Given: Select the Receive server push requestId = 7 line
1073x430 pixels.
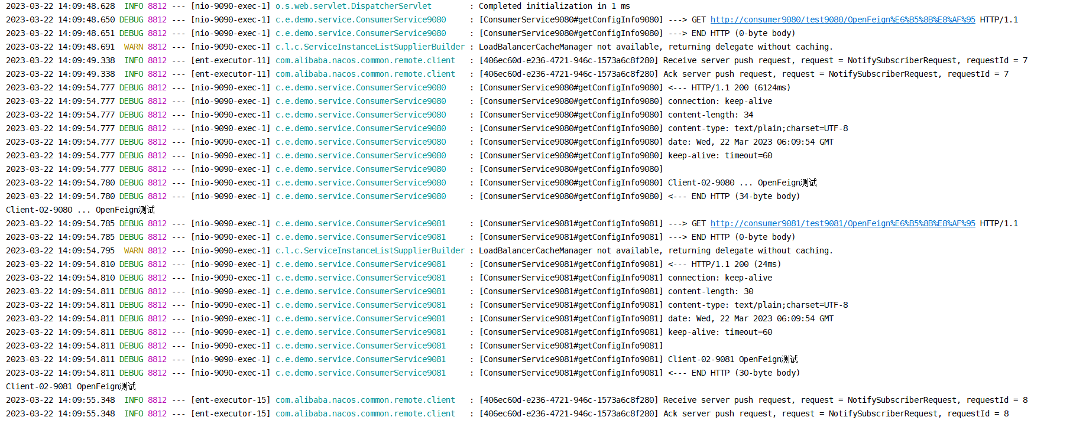Looking at the screenshot, I should tap(517, 60).
